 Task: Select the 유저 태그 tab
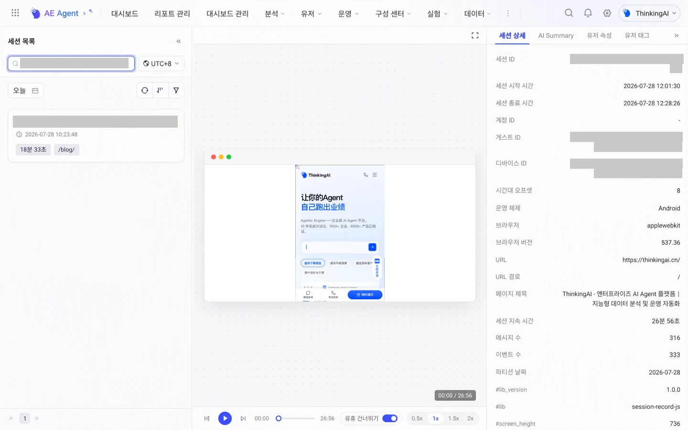point(637,35)
